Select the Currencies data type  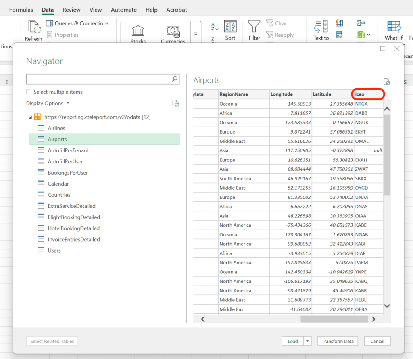tap(173, 34)
